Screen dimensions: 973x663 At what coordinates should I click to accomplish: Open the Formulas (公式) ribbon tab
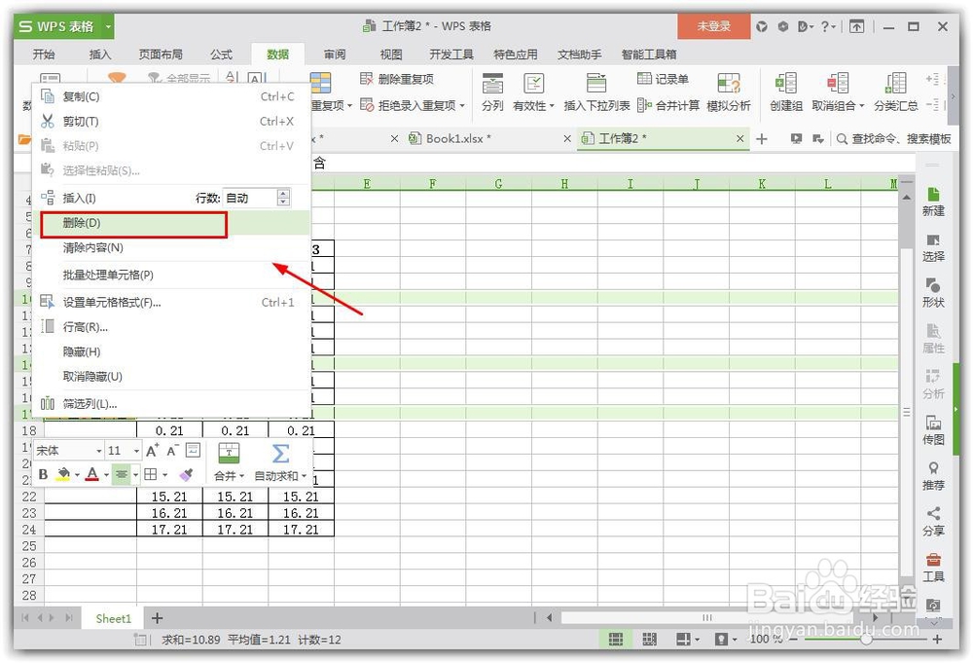221,55
